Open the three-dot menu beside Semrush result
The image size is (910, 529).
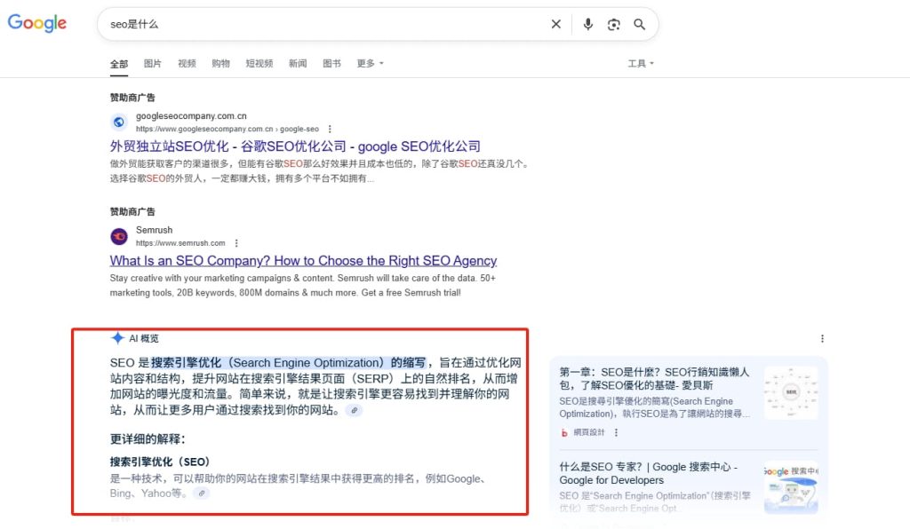click(236, 242)
